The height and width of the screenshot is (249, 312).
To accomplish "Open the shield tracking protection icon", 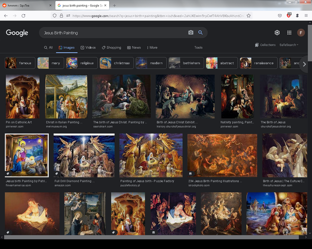I will tap(55, 16).
